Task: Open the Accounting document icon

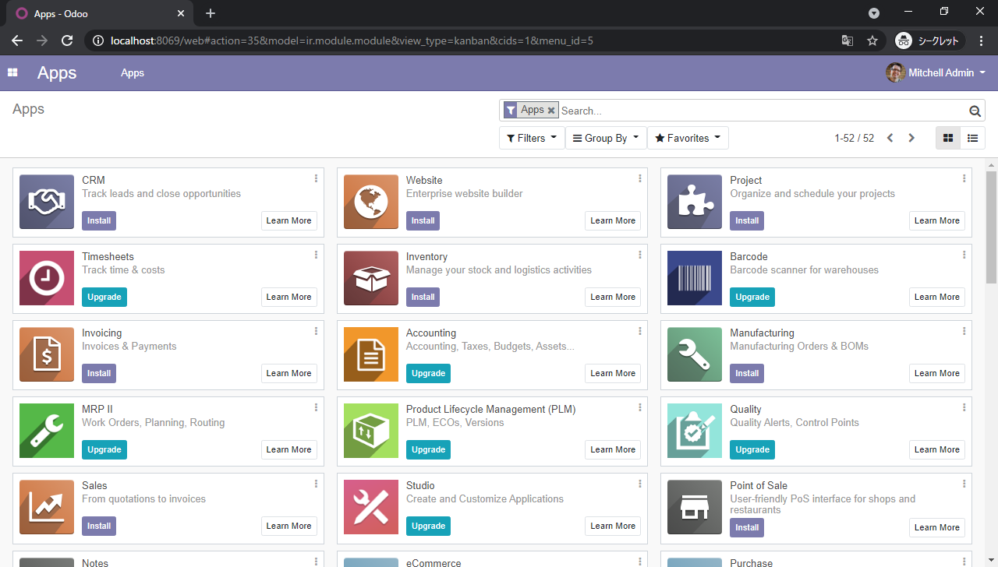Action: tap(371, 354)
